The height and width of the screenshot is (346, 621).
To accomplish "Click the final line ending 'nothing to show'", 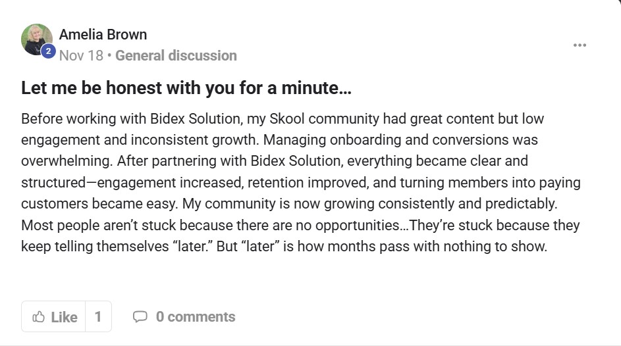I will coord(284,247).
